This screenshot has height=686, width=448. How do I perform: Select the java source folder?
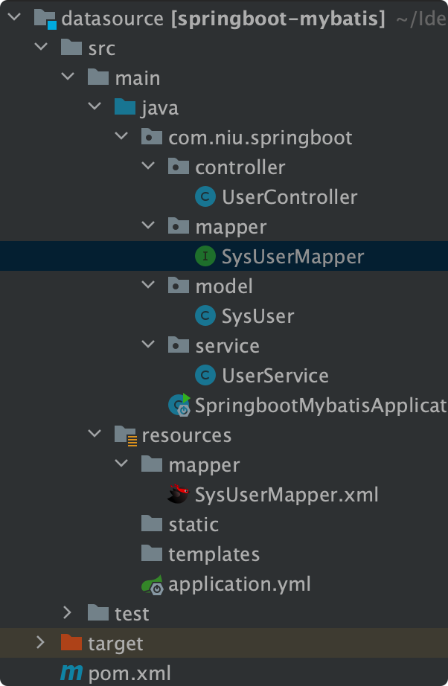click(159, 108)
